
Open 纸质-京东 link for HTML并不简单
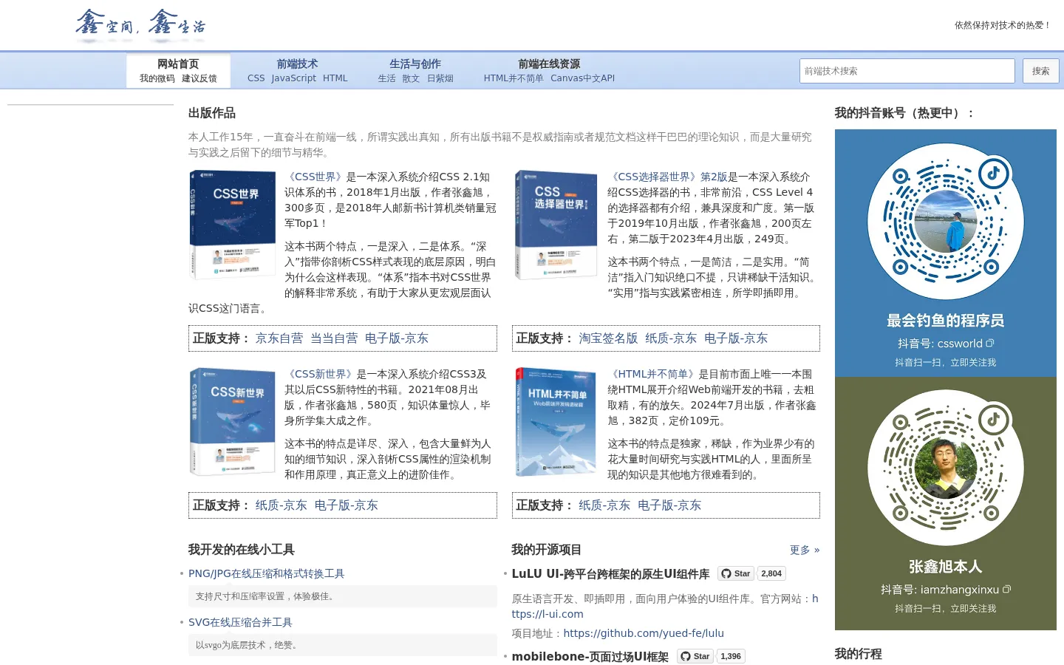604,505
